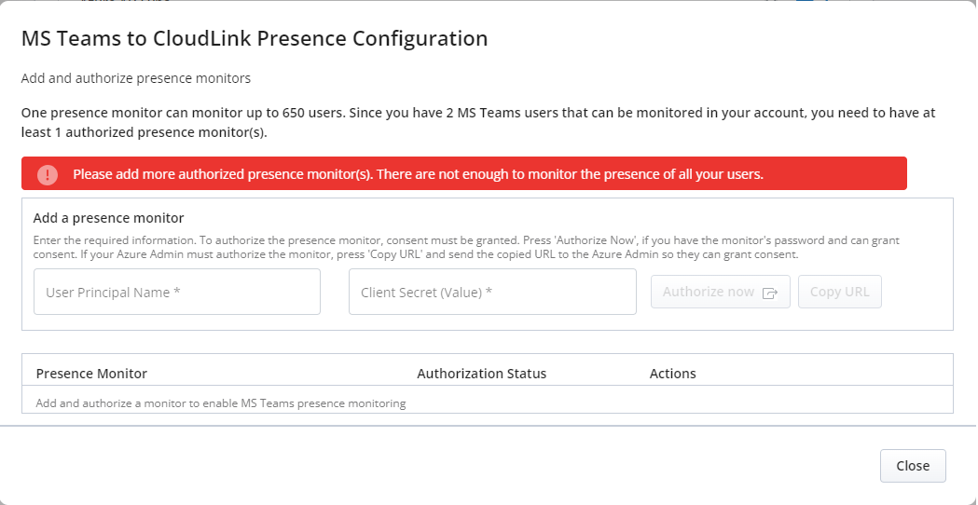Click the 'Add a presence monitor' heading

(x=108, y=218)
